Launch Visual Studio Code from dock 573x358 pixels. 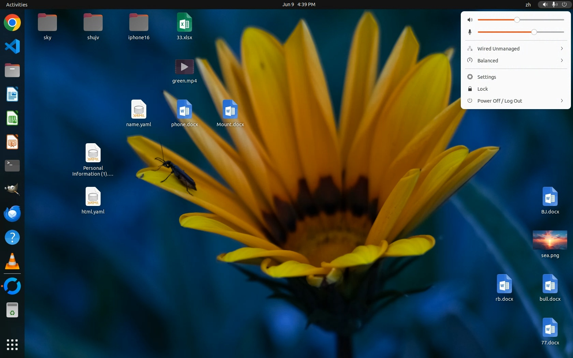click(x=12, y=46)
